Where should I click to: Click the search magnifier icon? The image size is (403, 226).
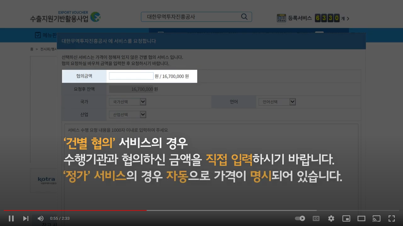[244, 17]
